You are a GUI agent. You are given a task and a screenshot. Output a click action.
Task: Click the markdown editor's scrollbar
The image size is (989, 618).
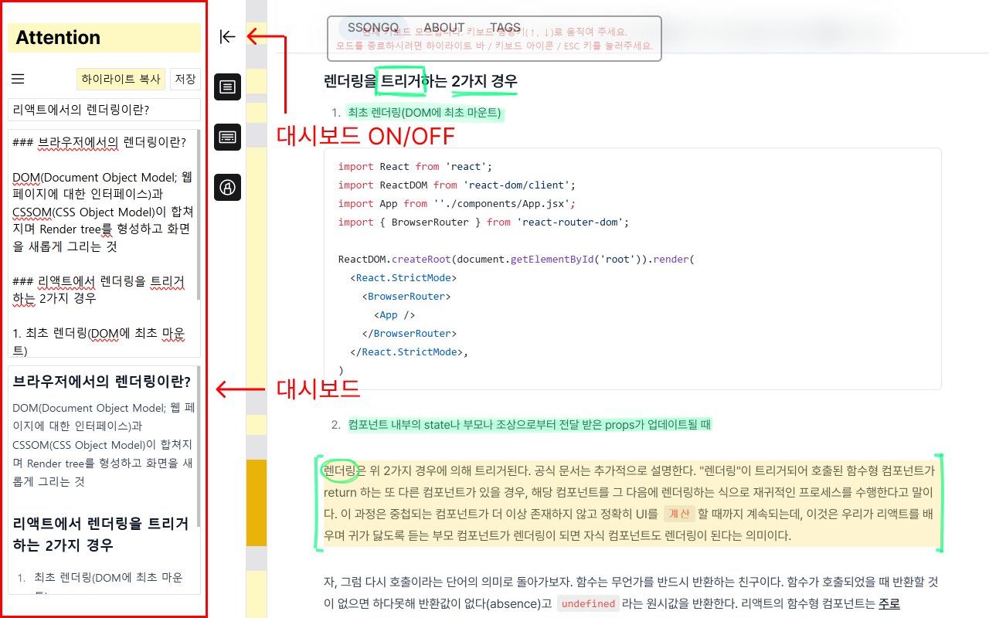pos(199,215)
